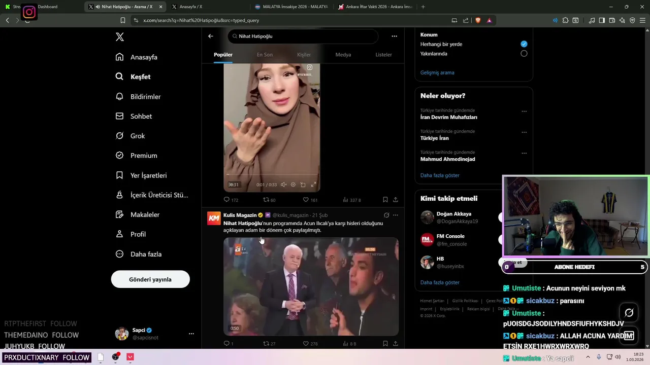Open Kulis Magazin profile avatar
The image size is (650, 365).
point(214,218)
